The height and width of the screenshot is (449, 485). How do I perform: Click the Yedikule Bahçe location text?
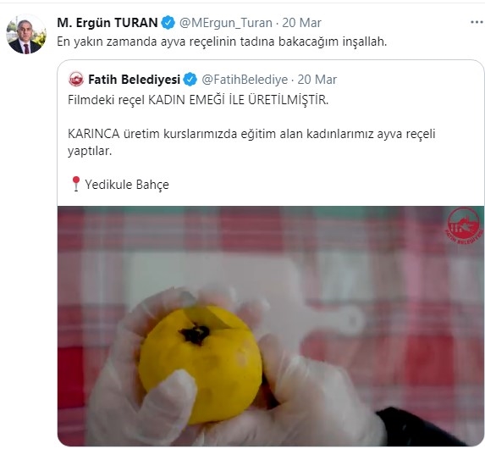[127, 185]
